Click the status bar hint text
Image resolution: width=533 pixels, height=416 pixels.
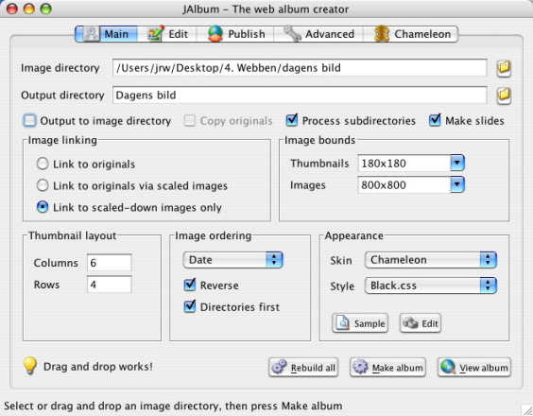click(x=173, y=406)
